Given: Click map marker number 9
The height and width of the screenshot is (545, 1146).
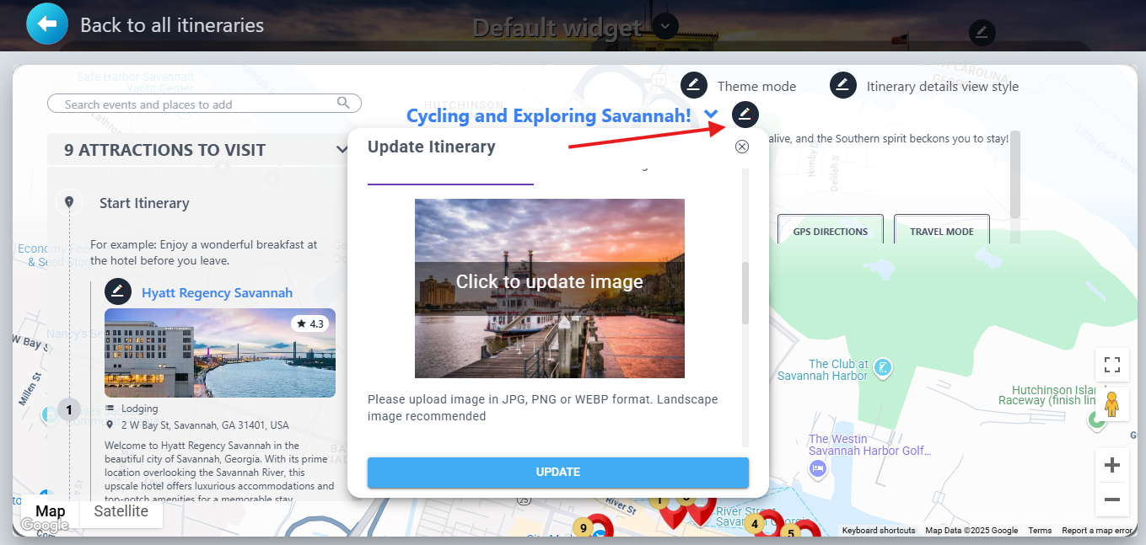Looking at the screenshot, I should pos(583,528).
